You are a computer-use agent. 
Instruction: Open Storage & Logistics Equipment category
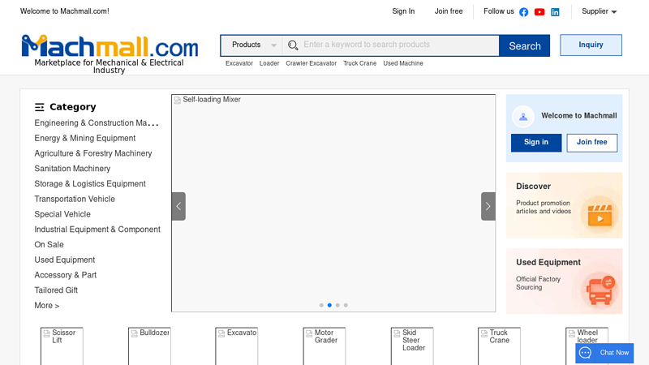tap(90, 184)
